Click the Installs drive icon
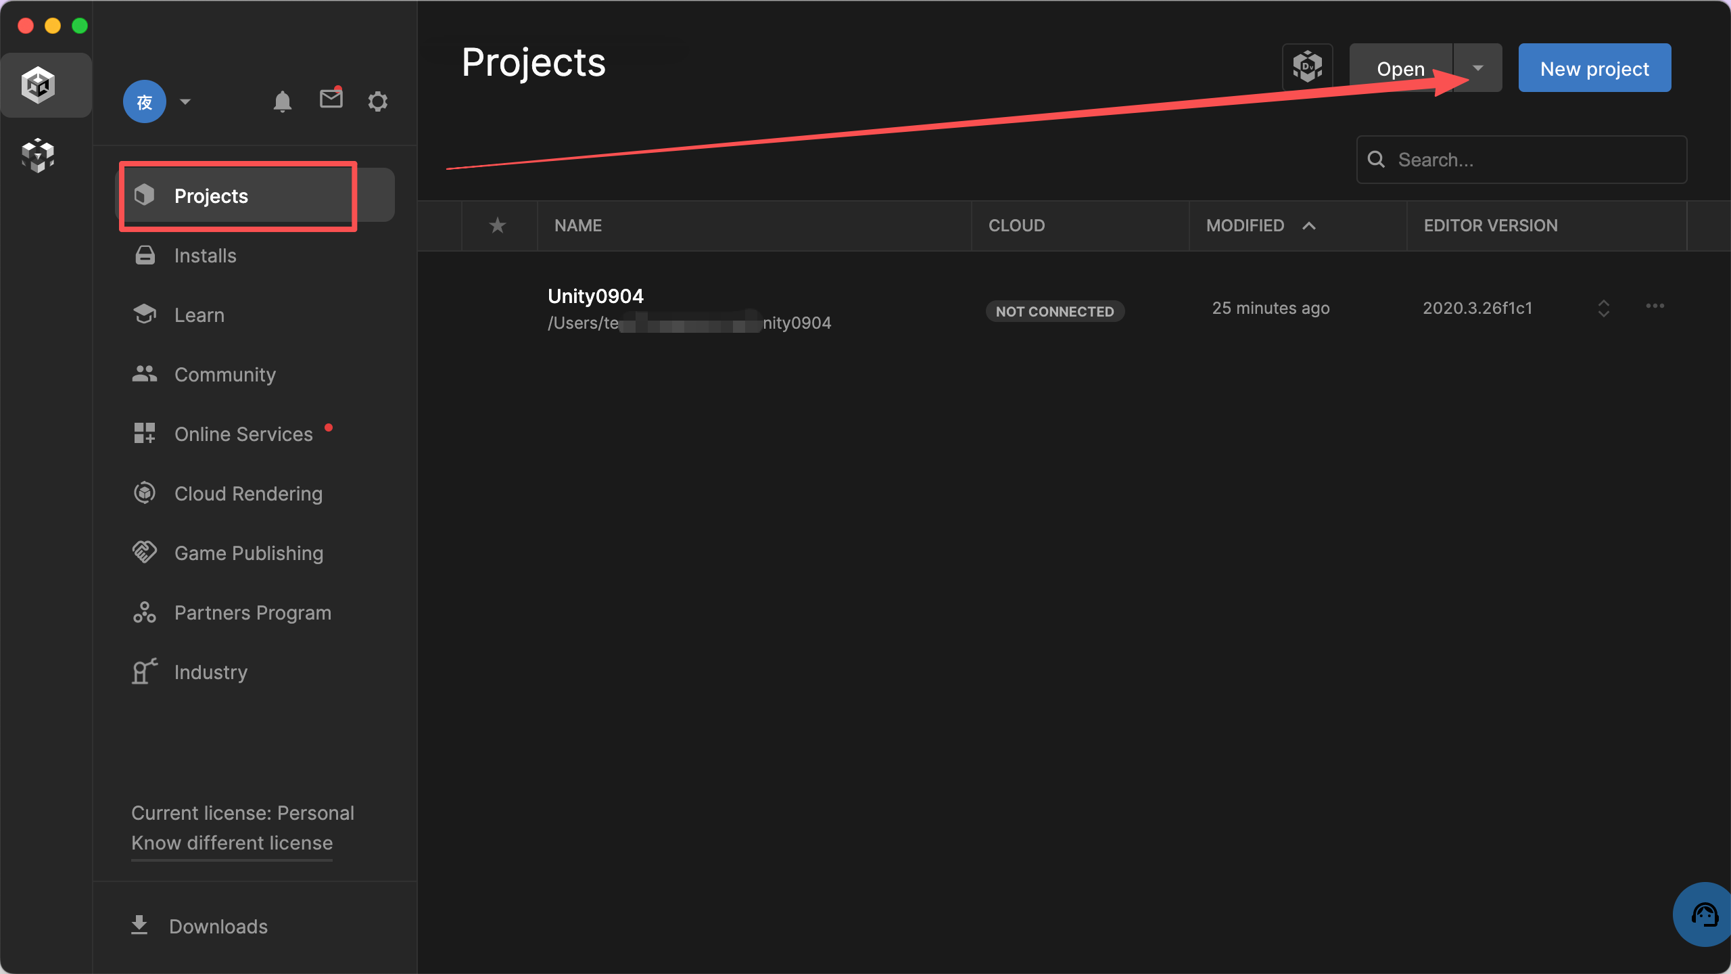Image resolution: width=1731 pixels, height=974 pixels. click(145, 255)
